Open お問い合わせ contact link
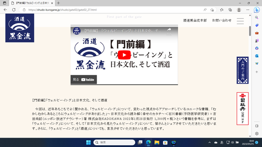This screenshot has height=147, width=262. point(222,20)
